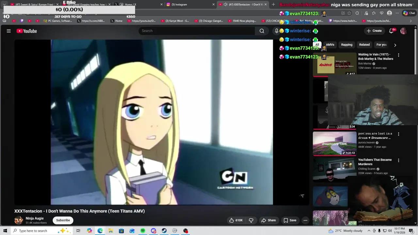The height and width of the screenshot is (235, 418).
Task: Click the Share button
Action: [268, 220]
